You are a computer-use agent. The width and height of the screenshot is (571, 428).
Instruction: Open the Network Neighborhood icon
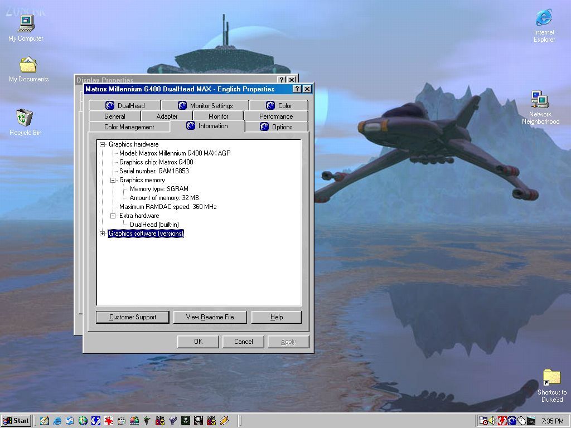[540, 100]
